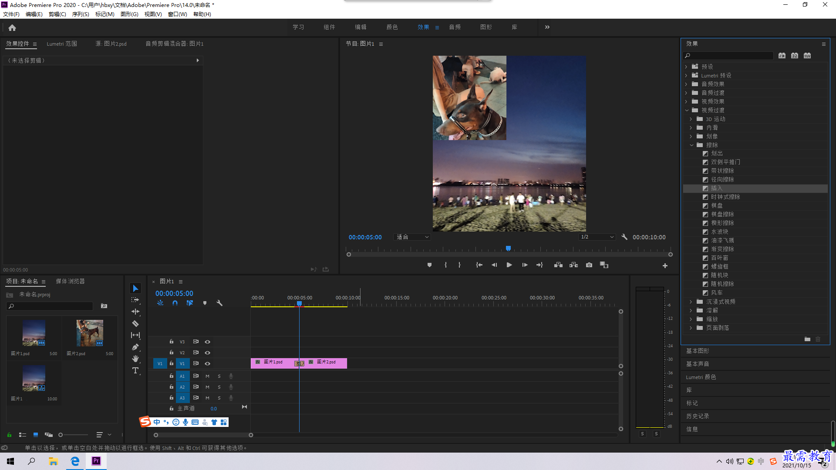Select the Pen tool

pos(135,347)
